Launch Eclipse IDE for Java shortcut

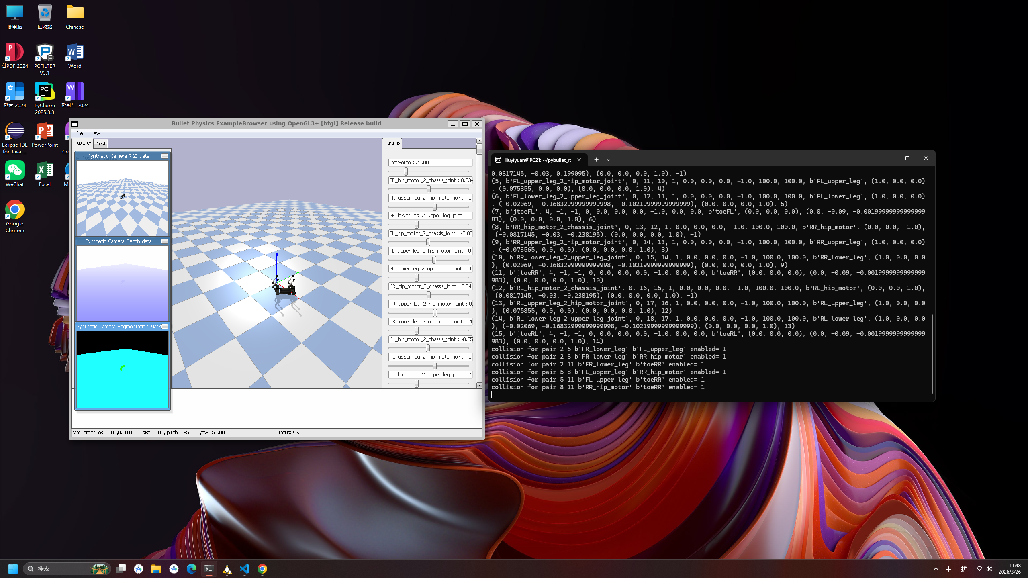pyautogui.click(x=15, y=138)
